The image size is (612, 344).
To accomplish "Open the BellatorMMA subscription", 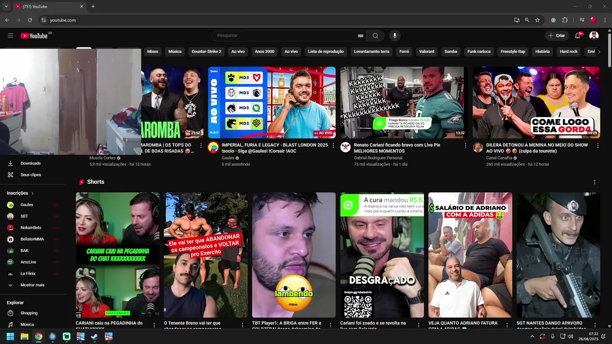I will 33,239.
